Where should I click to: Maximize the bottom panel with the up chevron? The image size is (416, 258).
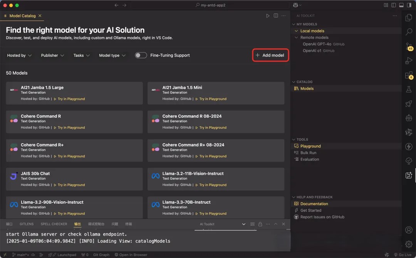click(x=276, y=224)
